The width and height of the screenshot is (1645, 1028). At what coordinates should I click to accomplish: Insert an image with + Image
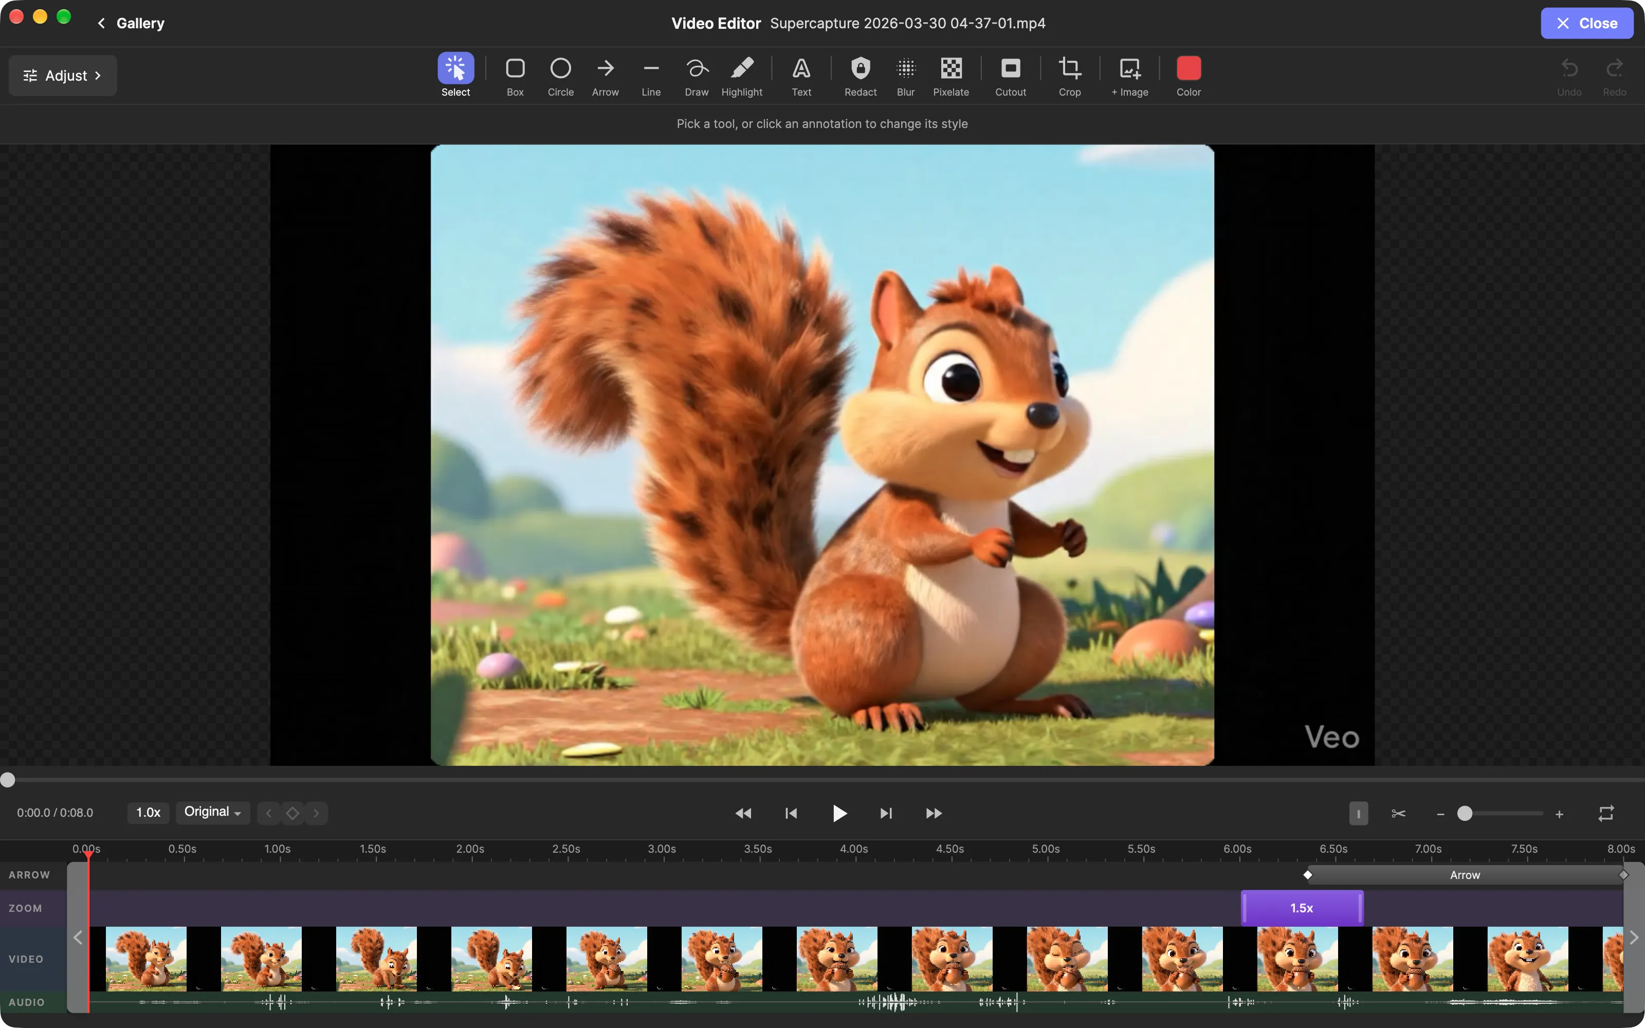[1130, 75]
